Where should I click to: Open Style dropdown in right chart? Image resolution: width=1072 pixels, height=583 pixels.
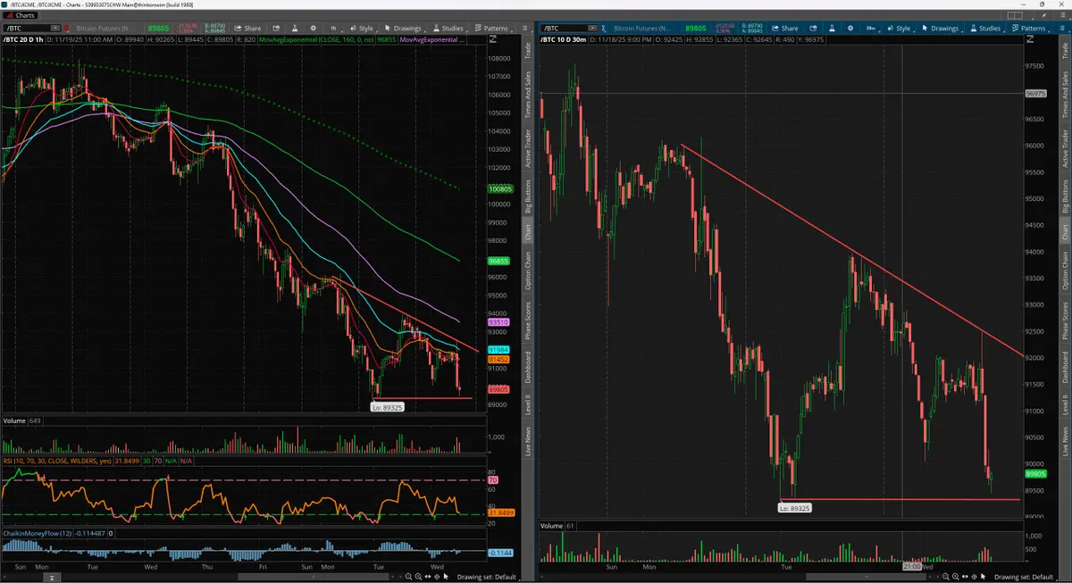(899, 29)
